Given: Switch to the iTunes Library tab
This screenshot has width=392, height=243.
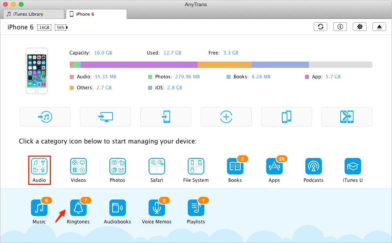Looking at the screenshot, I should (x=34, y=14).
